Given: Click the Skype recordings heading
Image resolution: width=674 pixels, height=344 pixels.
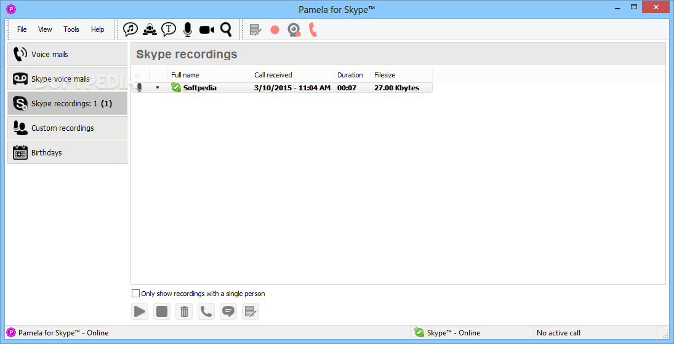Looking at the screenshot, I should tap(187, 54).
